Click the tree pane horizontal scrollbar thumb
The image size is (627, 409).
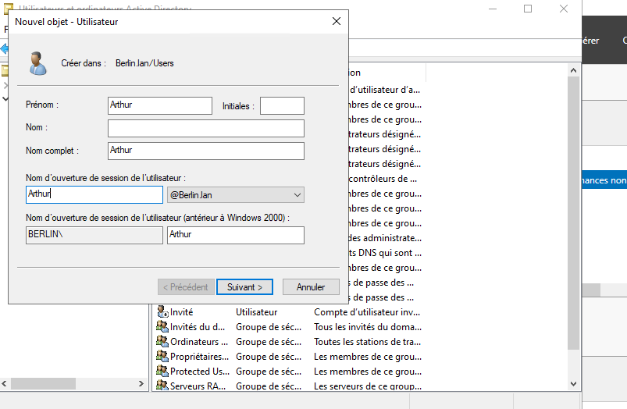coord(43,383)
